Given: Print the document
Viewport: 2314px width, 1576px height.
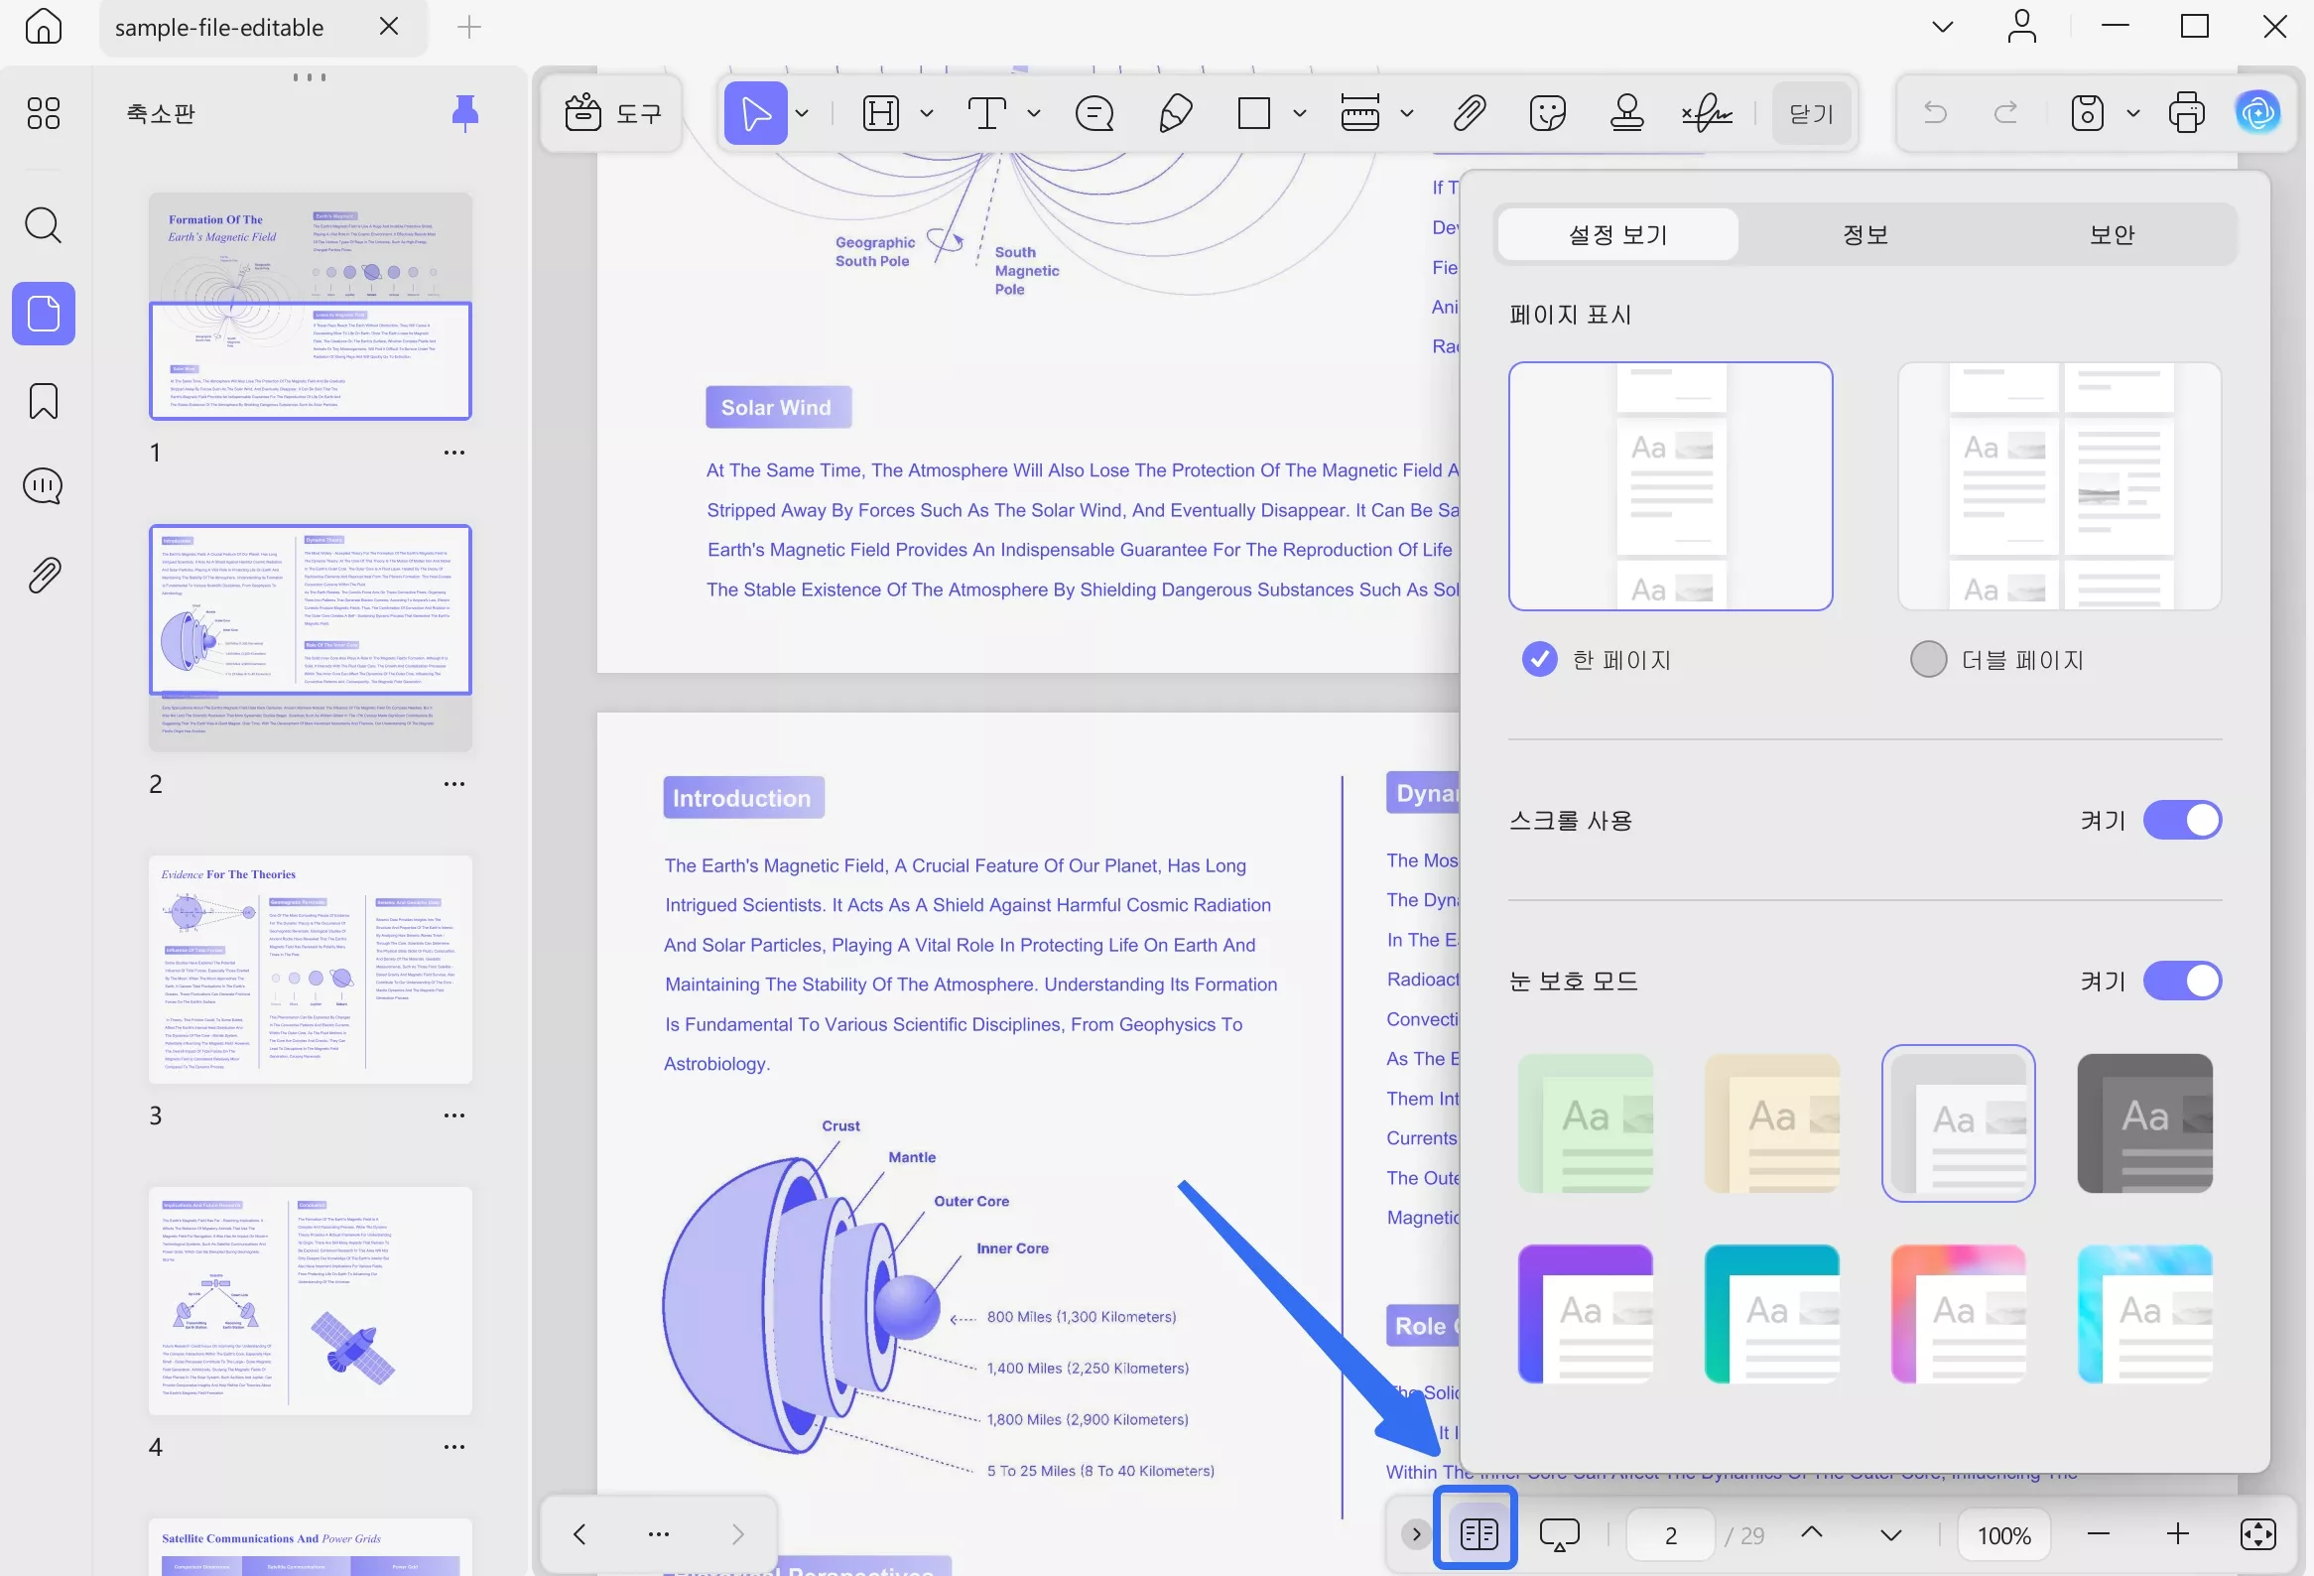Looking at the screenshot, I should click(2186, 113).
